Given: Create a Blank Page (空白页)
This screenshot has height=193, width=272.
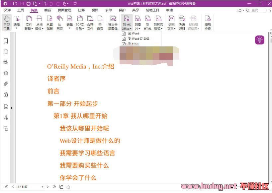Looking at the screenshot, I should [100, 23].
